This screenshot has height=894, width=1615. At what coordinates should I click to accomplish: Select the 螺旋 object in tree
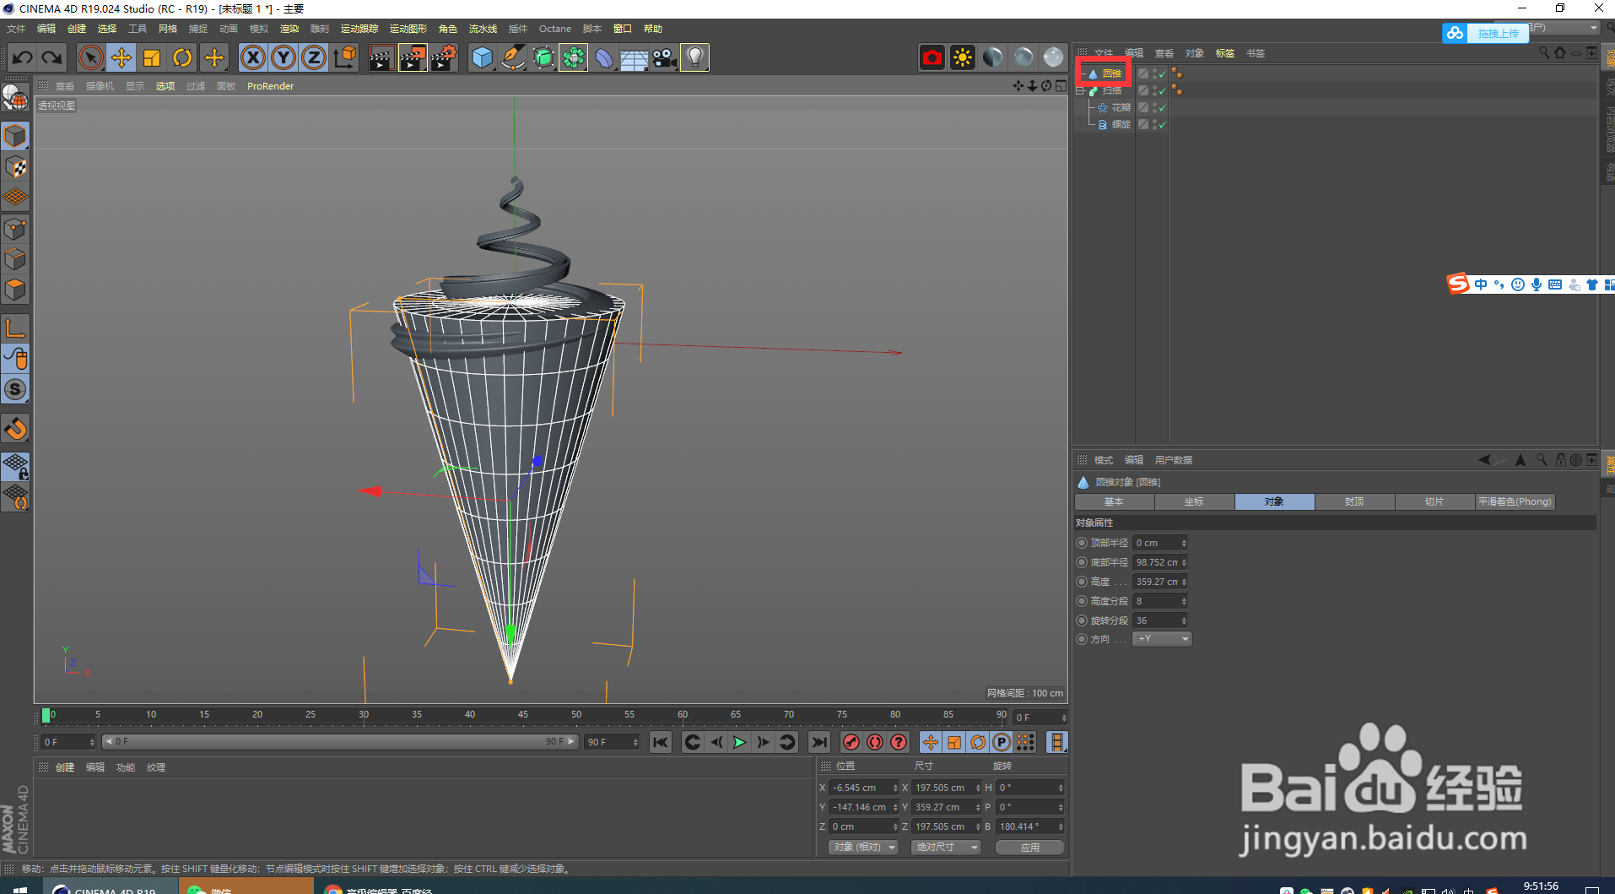1121,124
